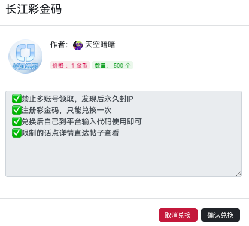The width and height of the screenshot is (249, 226).
Task: Click the quantity badge 数量: 500 个
Action: (113, 65)
